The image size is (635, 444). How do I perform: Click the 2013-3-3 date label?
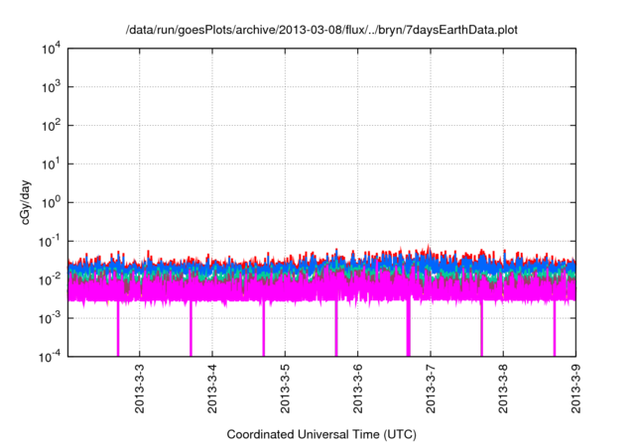140,388
